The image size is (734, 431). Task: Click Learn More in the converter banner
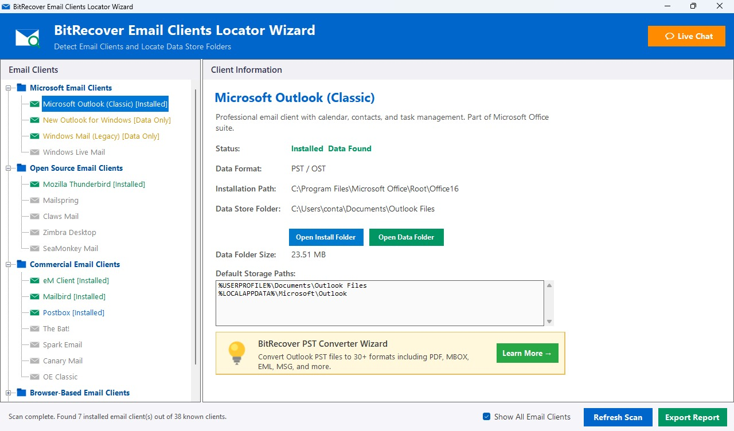coord(526,353)
